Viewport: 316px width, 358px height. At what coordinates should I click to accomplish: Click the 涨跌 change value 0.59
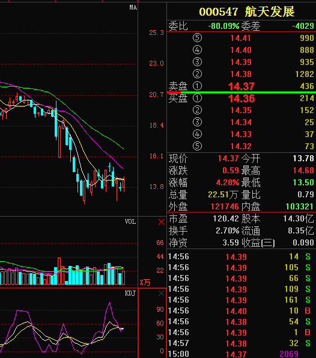231,170
